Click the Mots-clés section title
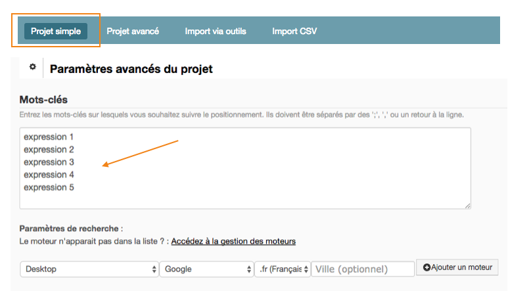This screenshot has height=291, width=529. click(x=43, y=100)
